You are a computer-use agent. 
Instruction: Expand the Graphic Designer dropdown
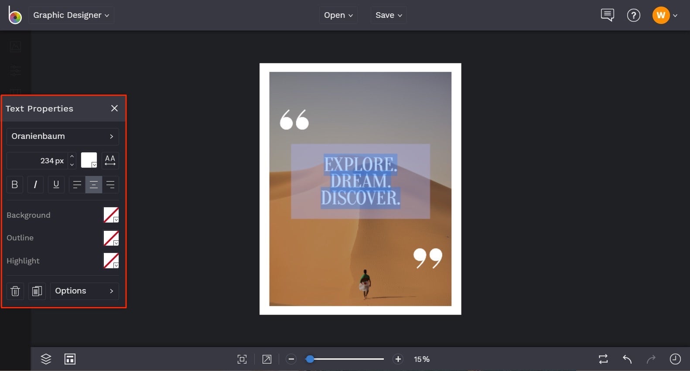71,15
